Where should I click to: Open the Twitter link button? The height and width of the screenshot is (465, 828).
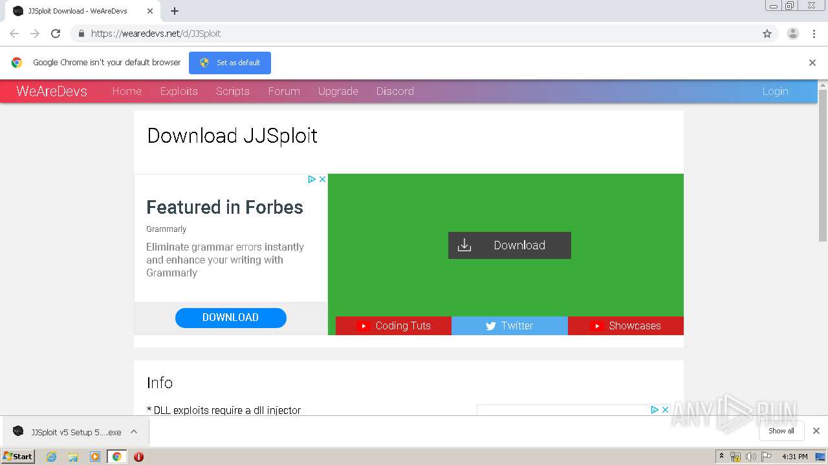(x=510, y=325)
